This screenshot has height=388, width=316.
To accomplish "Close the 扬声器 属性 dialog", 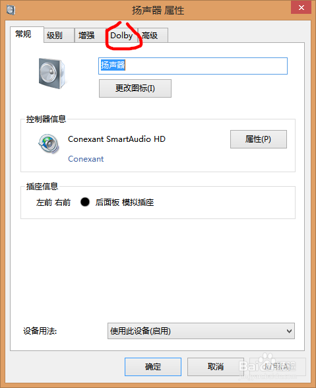I will click(x=301, y=7).
